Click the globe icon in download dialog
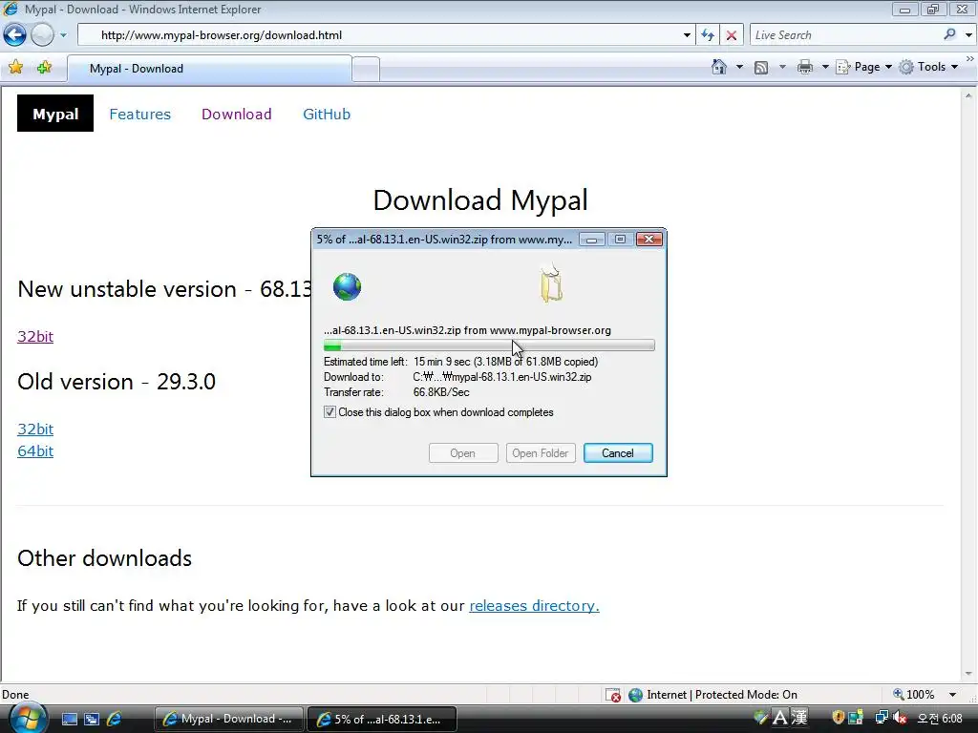 click(347, 286)
